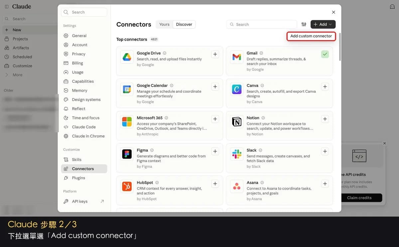
Task: Click the Slack logo
Action: (237, 154)
